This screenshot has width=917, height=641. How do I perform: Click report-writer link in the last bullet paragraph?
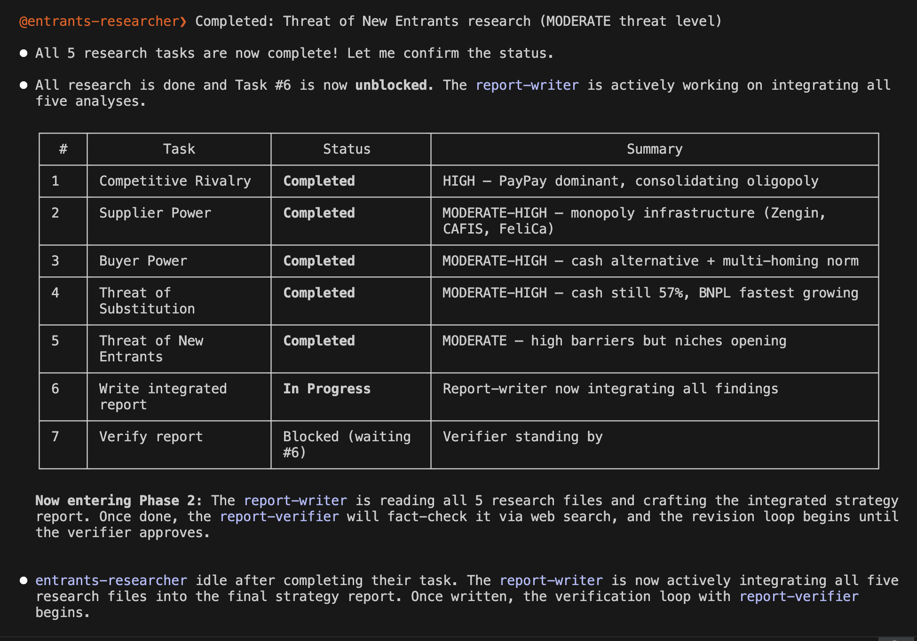point(551,581)
